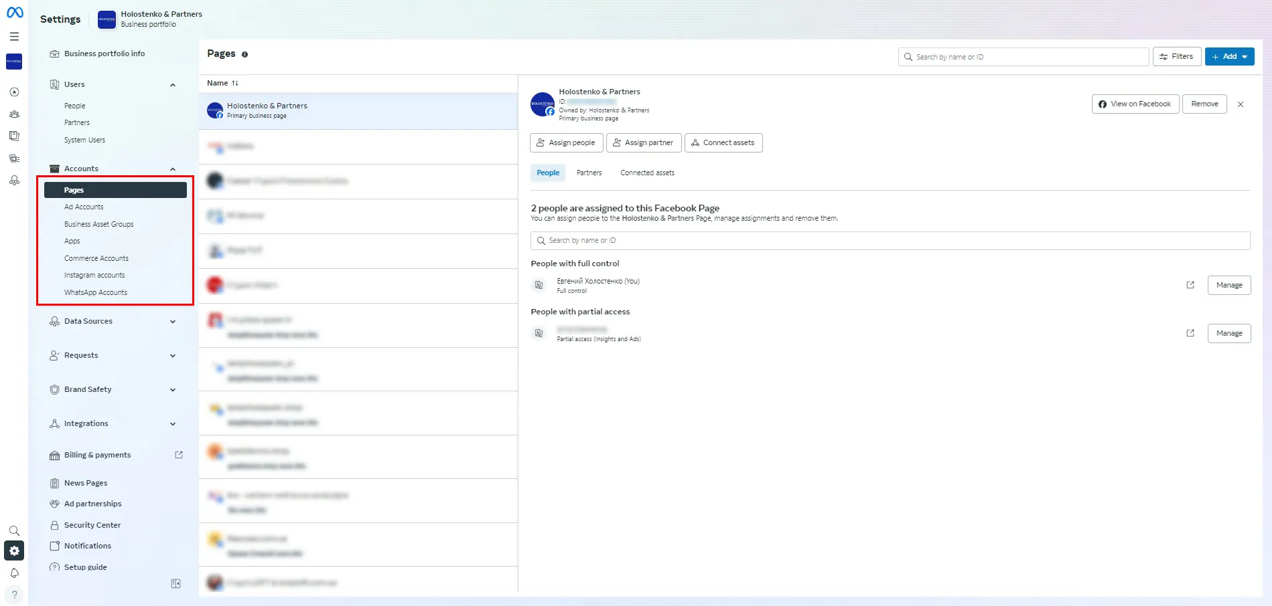The height and width of the screenshot is (606, 1272).
Task: Click Billing & payments external link icon
Action: click(x=179, y=455)
